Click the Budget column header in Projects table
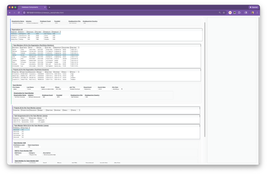 41,72
